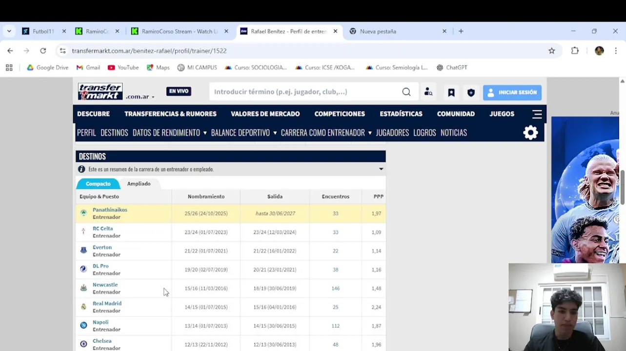Click the Real Madrid club crest
This screenshot has height=351, width=626.
83,307
